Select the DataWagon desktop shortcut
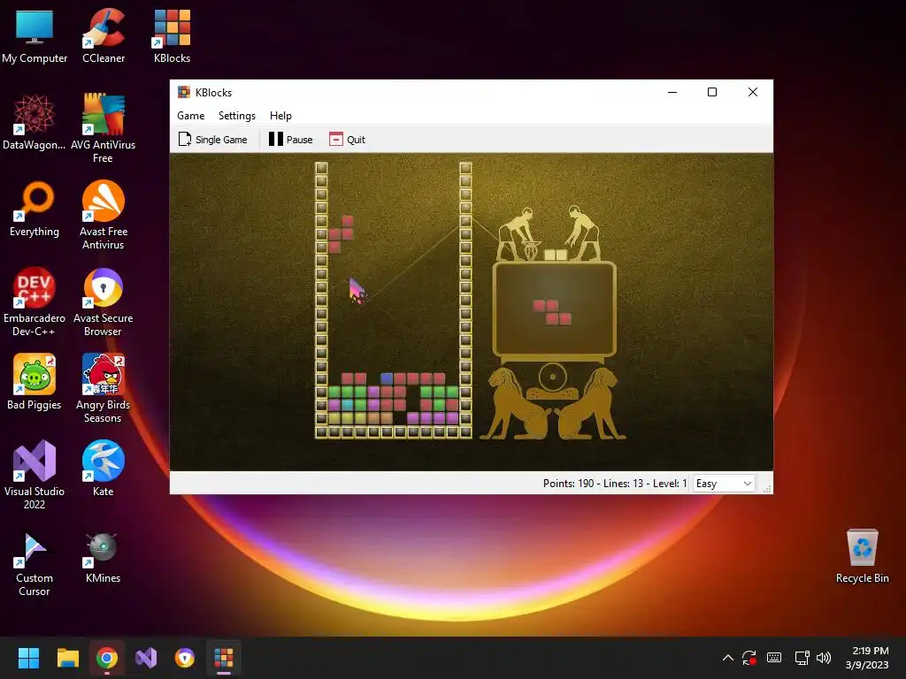Screen dimensions: 906x679 [x=35, y=122]
